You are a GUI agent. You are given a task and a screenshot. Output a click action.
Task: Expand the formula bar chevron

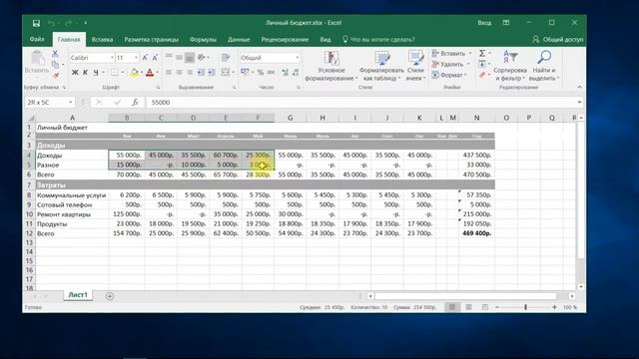point(579,102)
